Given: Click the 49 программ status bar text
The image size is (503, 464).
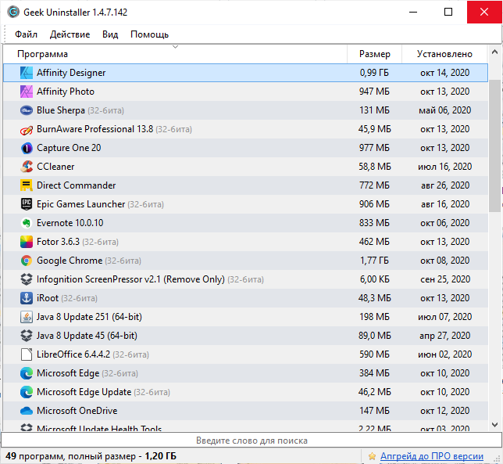Looking at the screenshot, I should click(x=91, y=456).
